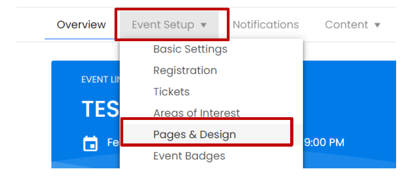Click the event title starting with TES
The image size is (407, 186).
[x=100, y=109]
